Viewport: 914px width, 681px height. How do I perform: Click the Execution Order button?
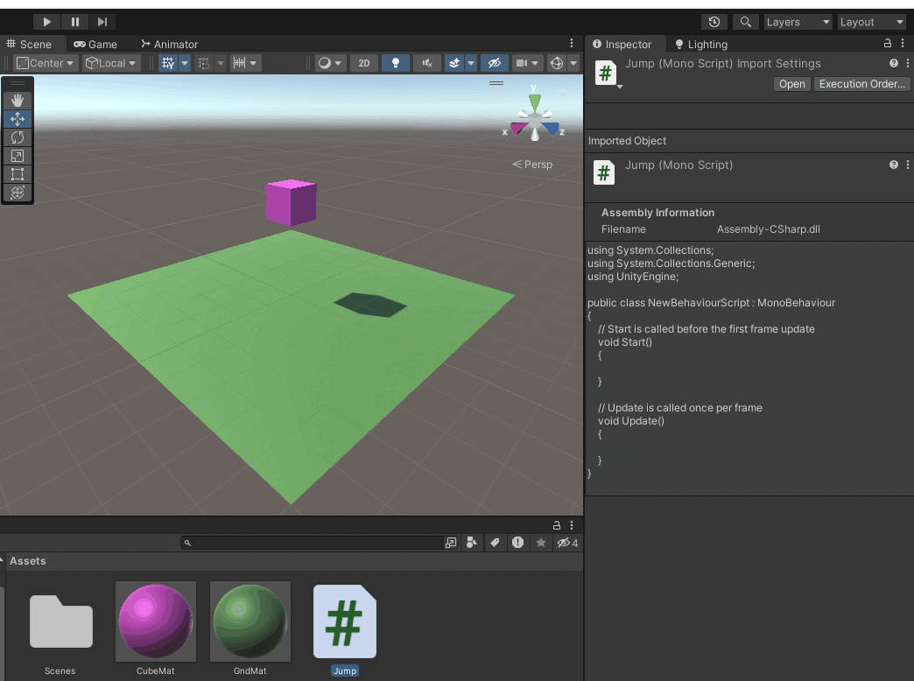861,84
